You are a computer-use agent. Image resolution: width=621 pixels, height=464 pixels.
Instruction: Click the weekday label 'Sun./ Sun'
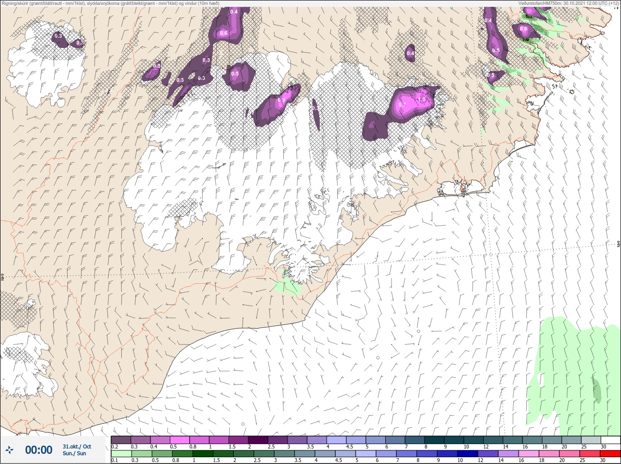coord(74,453)
